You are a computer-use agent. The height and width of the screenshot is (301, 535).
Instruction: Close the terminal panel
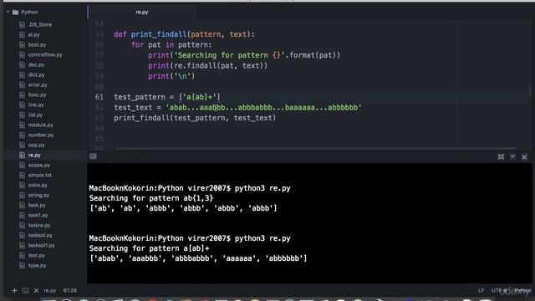point(524,157)
